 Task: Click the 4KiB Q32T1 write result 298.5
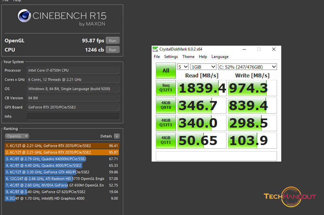click(x=252, y=123)
